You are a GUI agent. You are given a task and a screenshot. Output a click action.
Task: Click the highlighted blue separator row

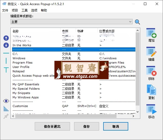74,50
